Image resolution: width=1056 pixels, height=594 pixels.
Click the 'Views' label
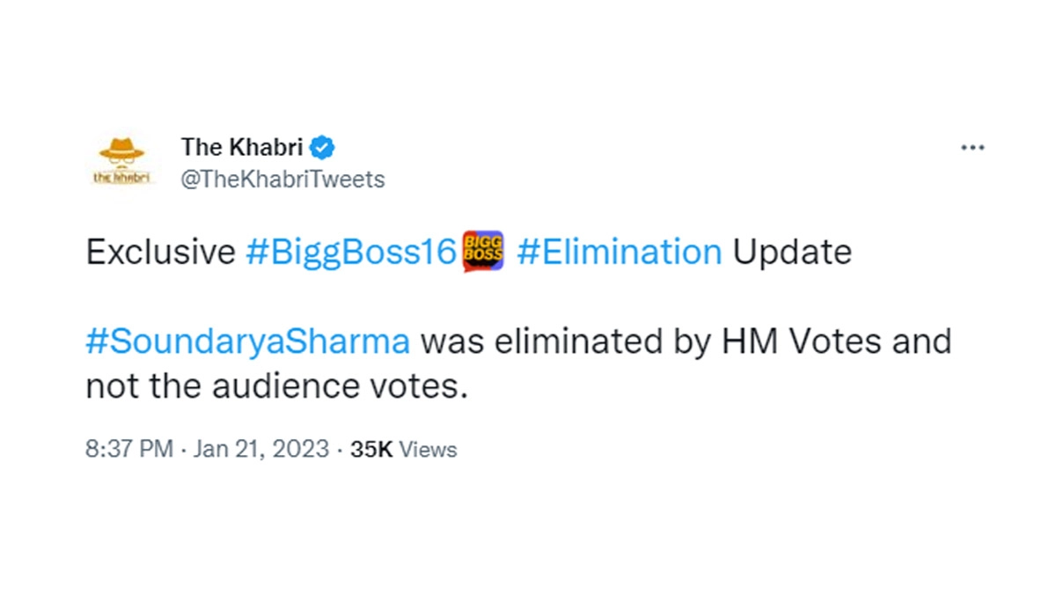tap(429, 450)
